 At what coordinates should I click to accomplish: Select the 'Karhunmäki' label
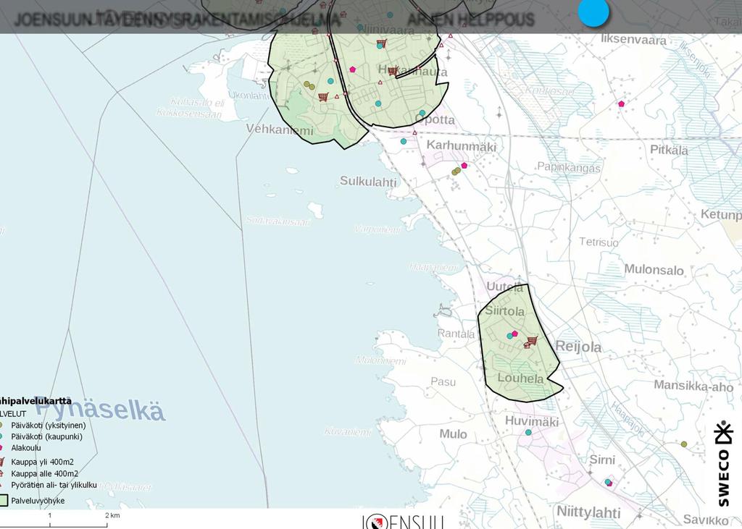pos(462,145)
